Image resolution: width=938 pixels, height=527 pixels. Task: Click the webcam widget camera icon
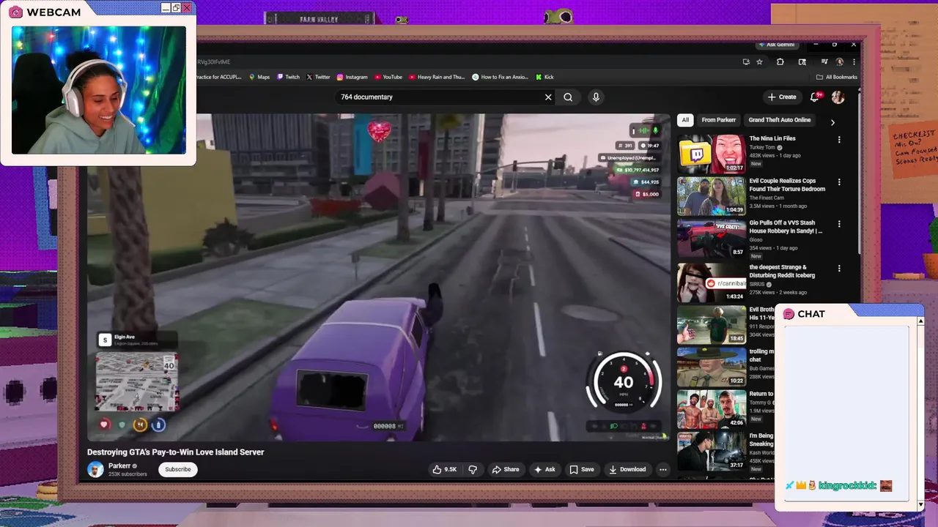pyautogui.click(x=15, y=12)
